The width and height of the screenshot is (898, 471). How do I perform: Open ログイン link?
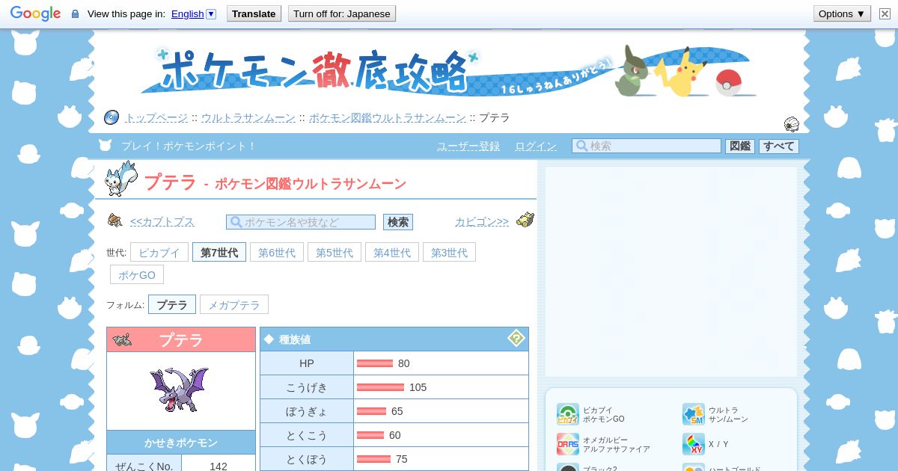click(536, 146)
